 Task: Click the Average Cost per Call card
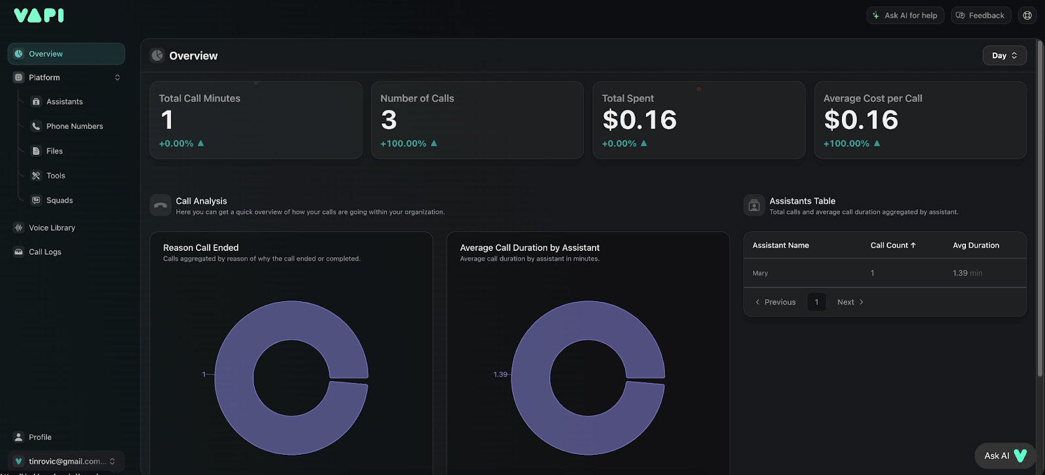tap(920, 120)
